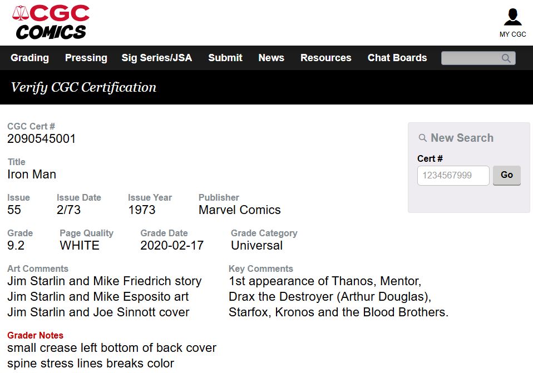Click the Grader Notes heading
533x373 pixels.
(x=36, y=335)
